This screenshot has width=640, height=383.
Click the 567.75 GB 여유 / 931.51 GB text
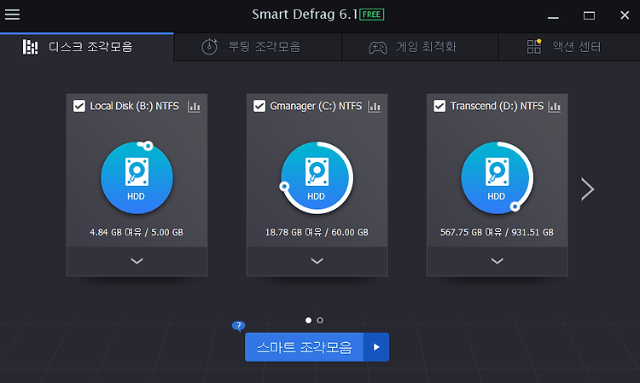(497, 232)
